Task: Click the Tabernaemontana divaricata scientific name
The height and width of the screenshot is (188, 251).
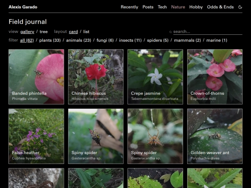Action: (x=154, y=98)
